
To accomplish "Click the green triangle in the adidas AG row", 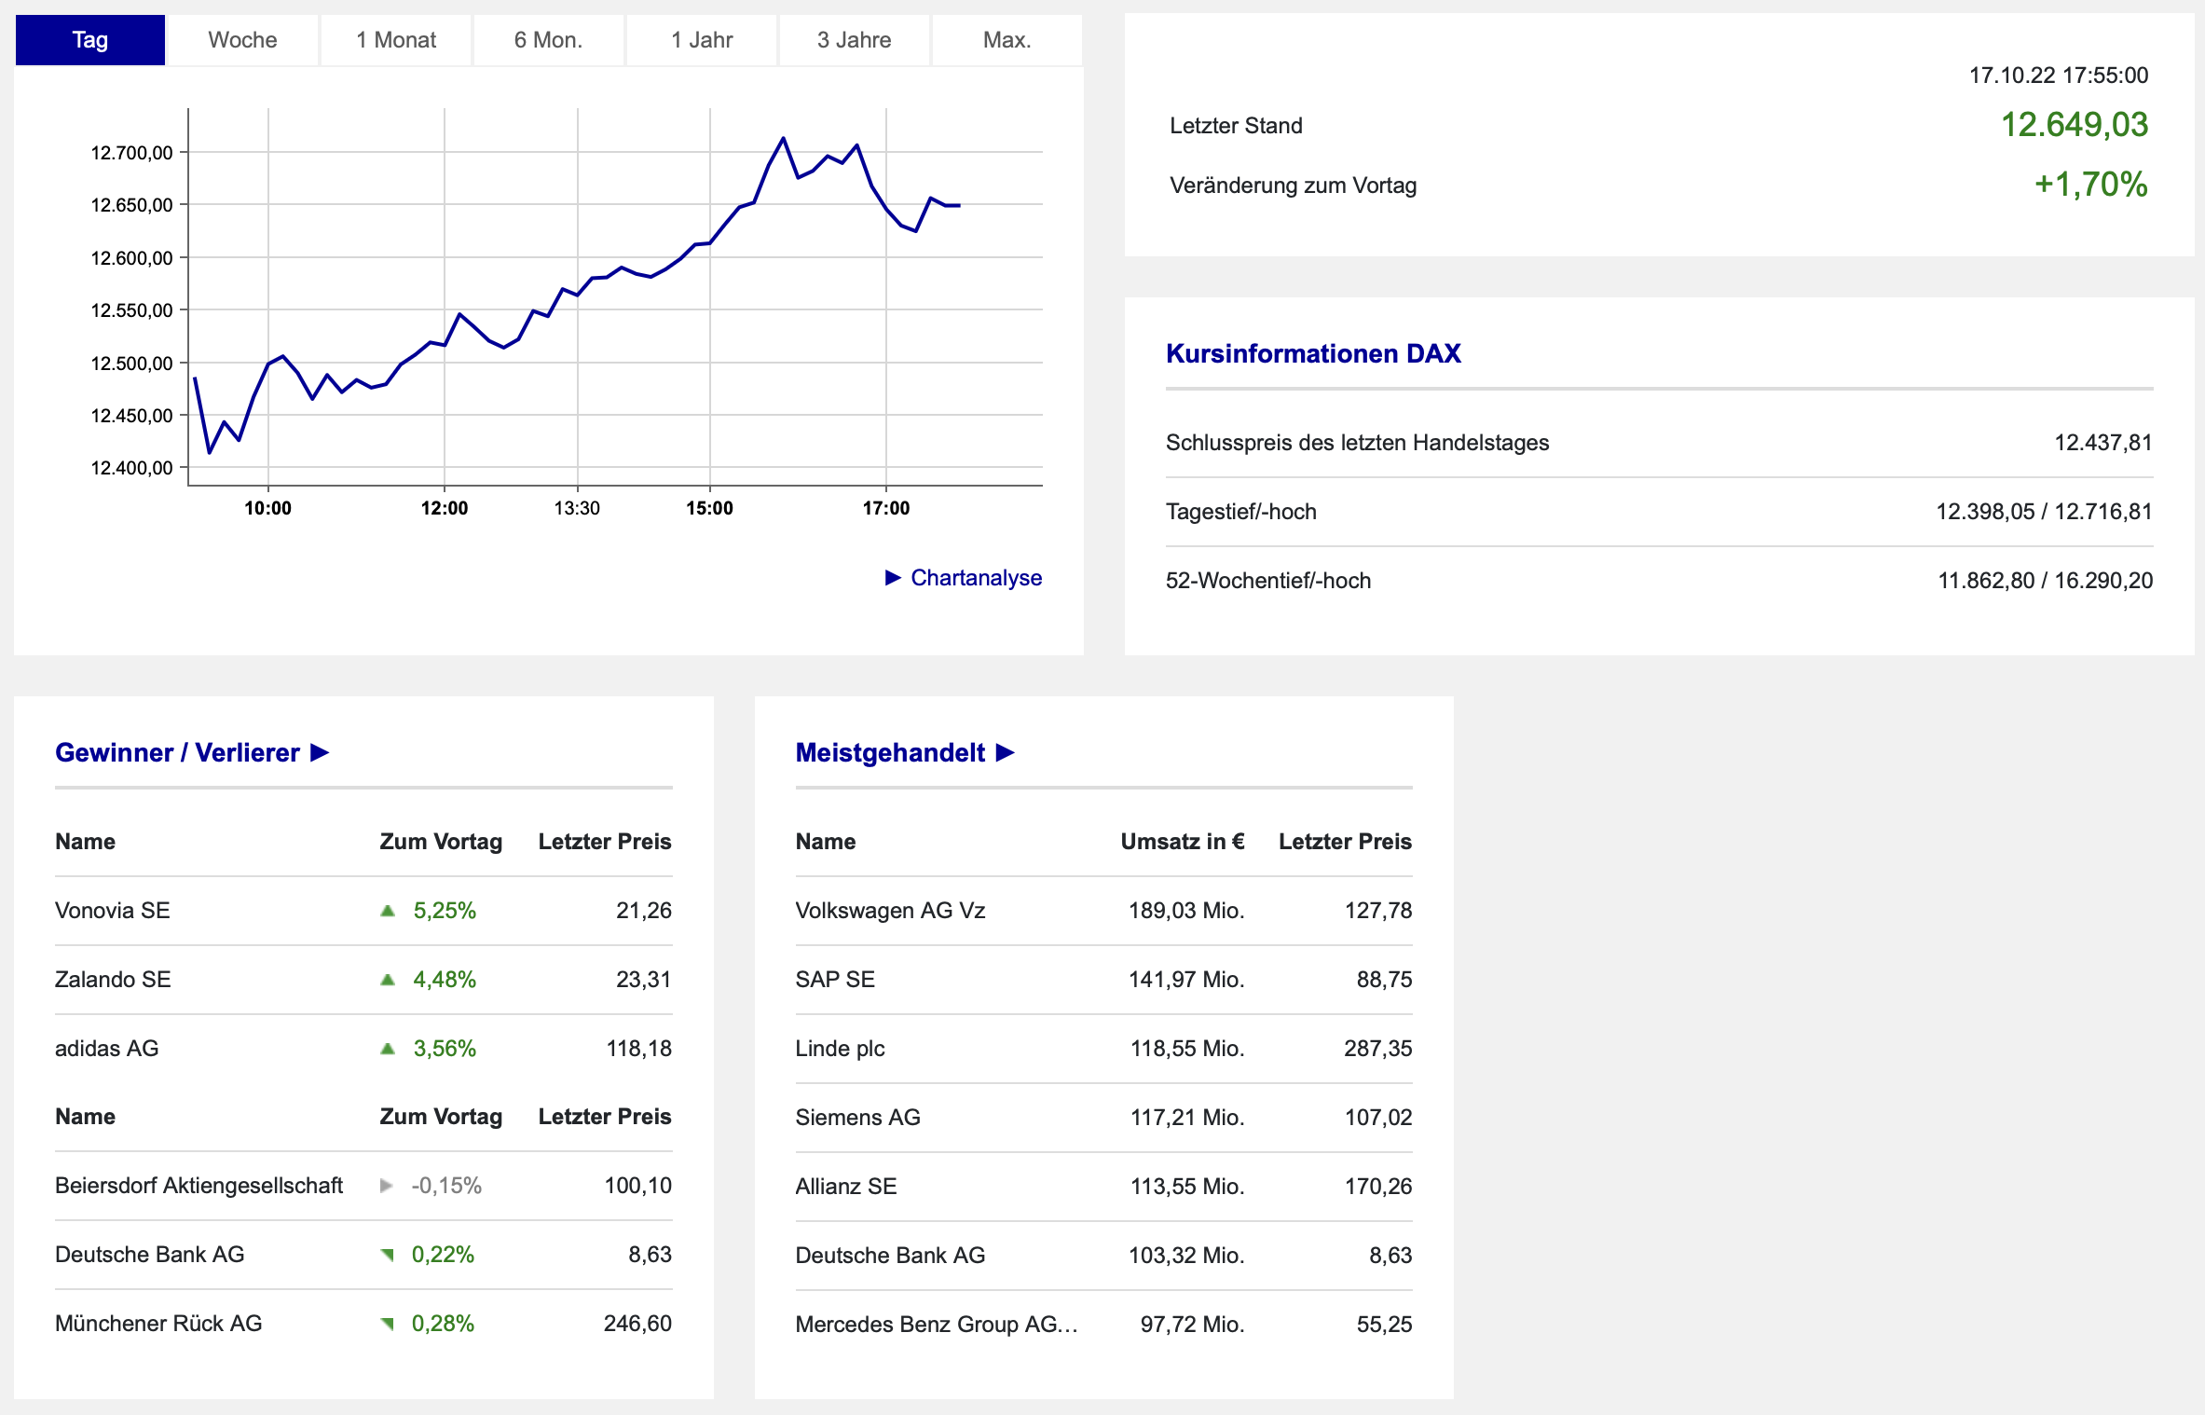I will click(388, 1049).
